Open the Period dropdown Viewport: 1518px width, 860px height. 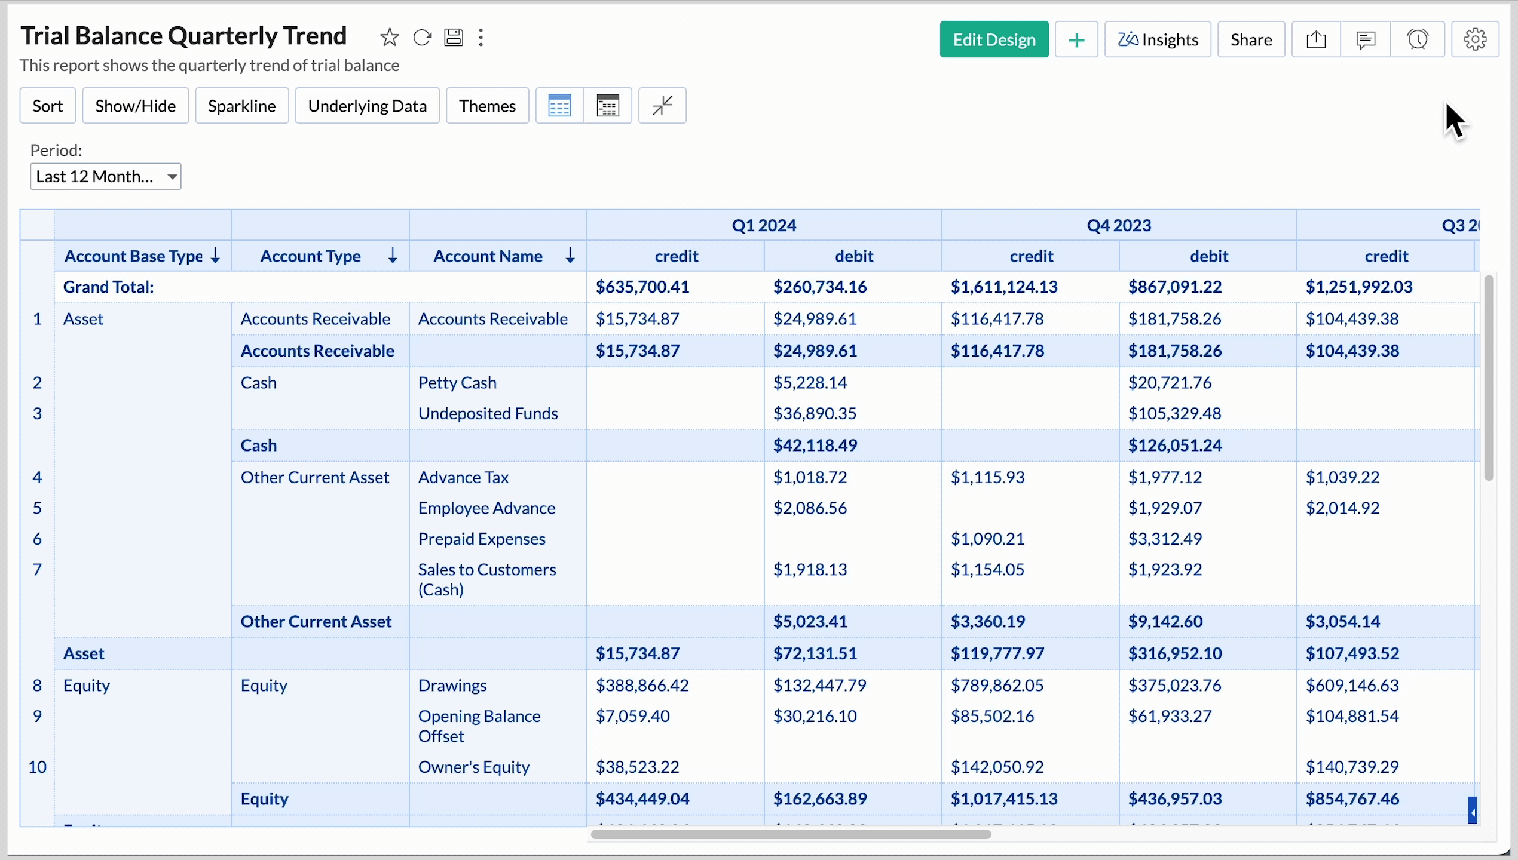coord(106,177)
